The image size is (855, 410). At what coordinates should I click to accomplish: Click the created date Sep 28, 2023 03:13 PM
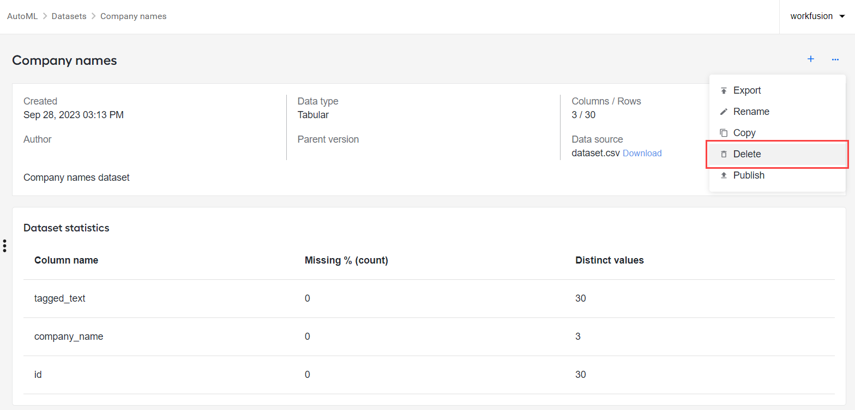74,115
